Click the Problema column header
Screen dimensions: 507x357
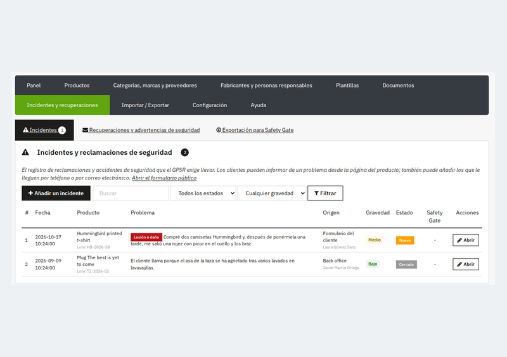tap(143, 212)
